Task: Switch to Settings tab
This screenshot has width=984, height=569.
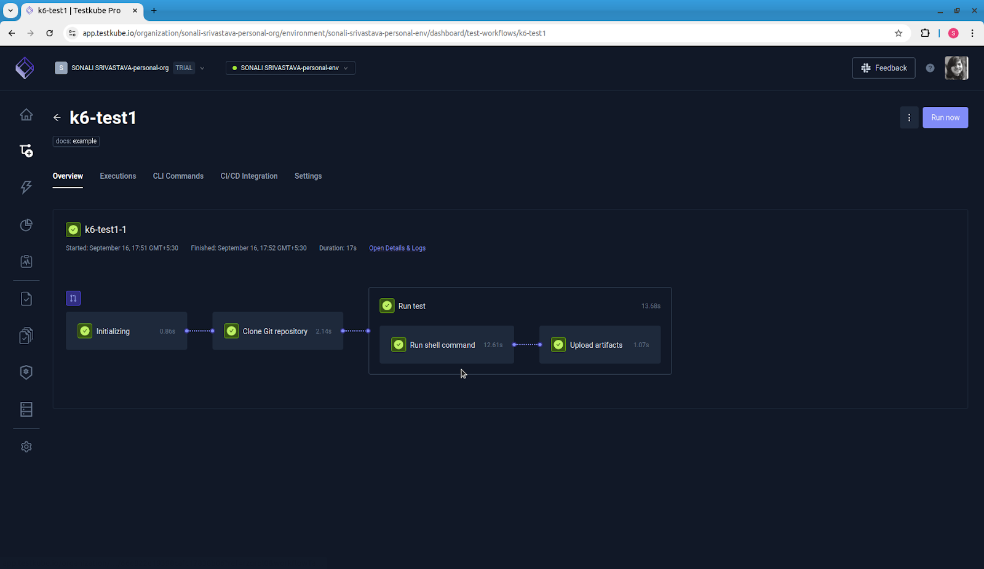Action: click(308, 176)
